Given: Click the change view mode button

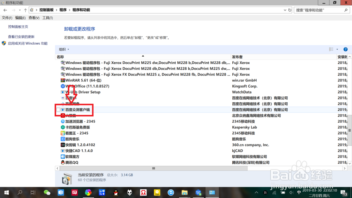Looking at the screenshot, I should click(331, 49).
